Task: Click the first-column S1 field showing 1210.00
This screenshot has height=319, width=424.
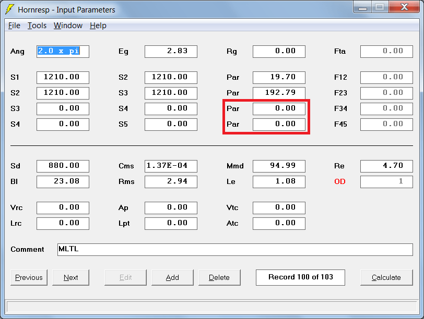Action: [x=63, y=78]
